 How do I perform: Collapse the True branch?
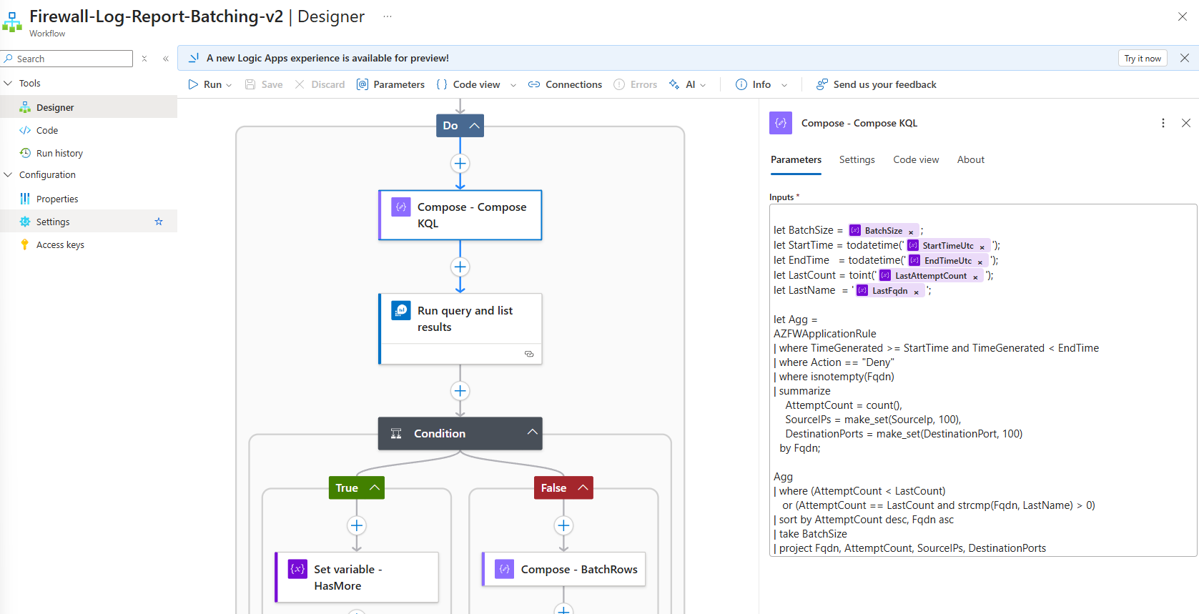[374, 487]
